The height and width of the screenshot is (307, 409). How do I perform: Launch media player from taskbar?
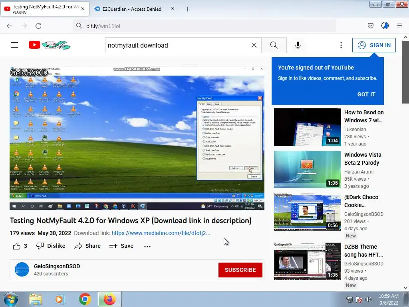(x=60, y=299)
